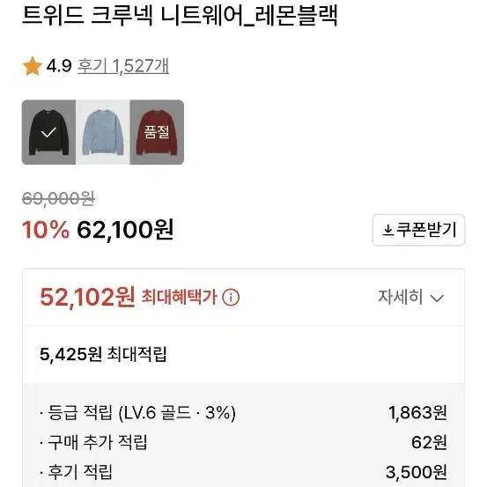Image resolution: width=487 pixels, height=487 pixels.
Task: Select the black sweater color option
Action: [x=48, y=132]
